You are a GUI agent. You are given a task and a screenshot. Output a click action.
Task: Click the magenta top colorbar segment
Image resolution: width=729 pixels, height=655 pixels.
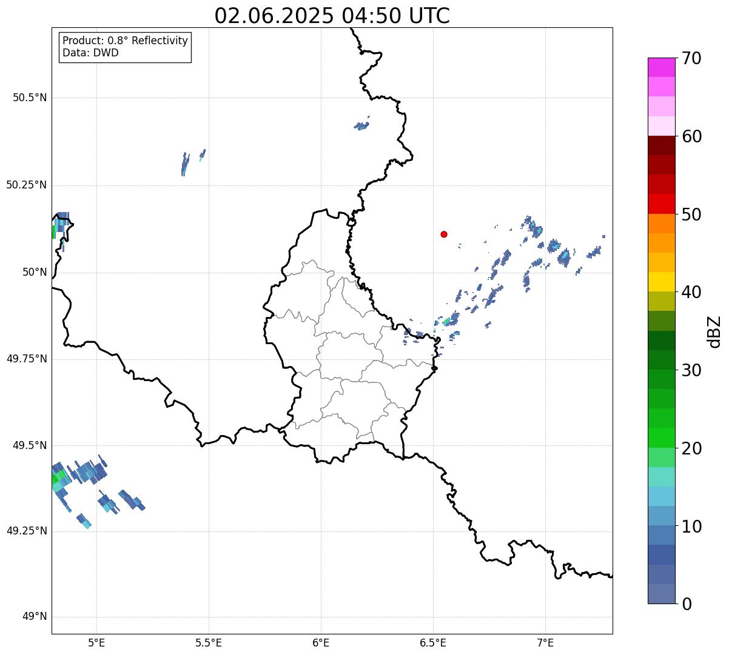[661, 67]
